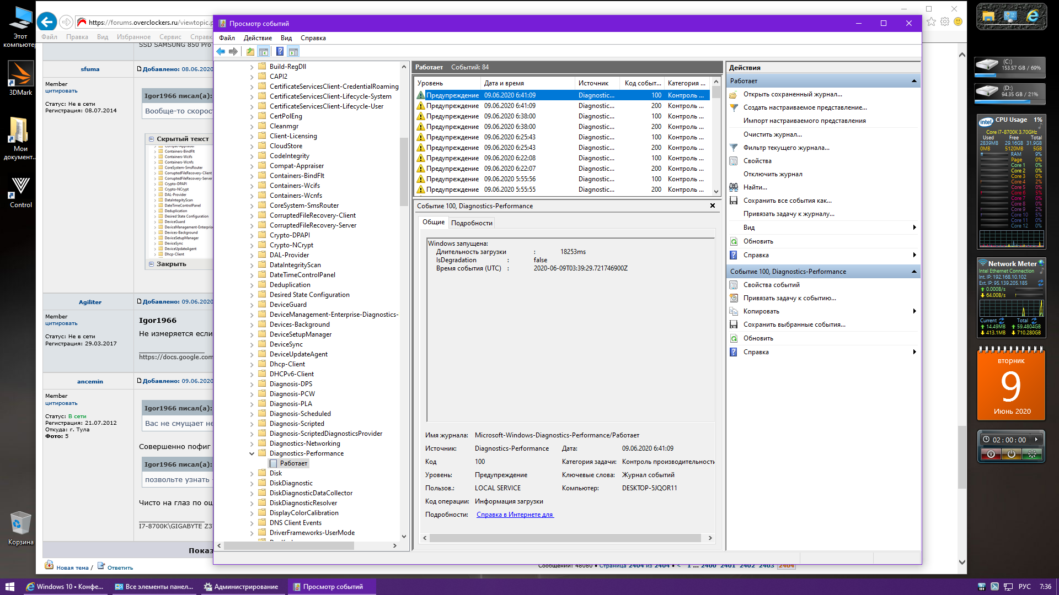Collapse the Работает section in Actions pane
1059x595 pixels.
tap(914, 81)
